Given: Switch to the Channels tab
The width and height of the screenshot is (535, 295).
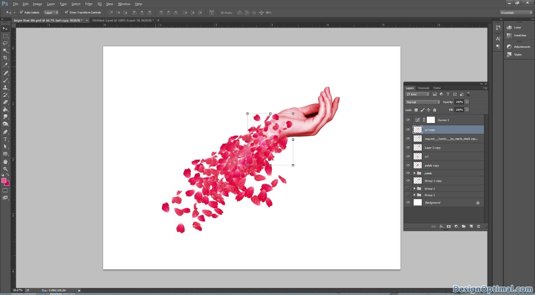Looking at the screenshot, I should pos(423,88).
